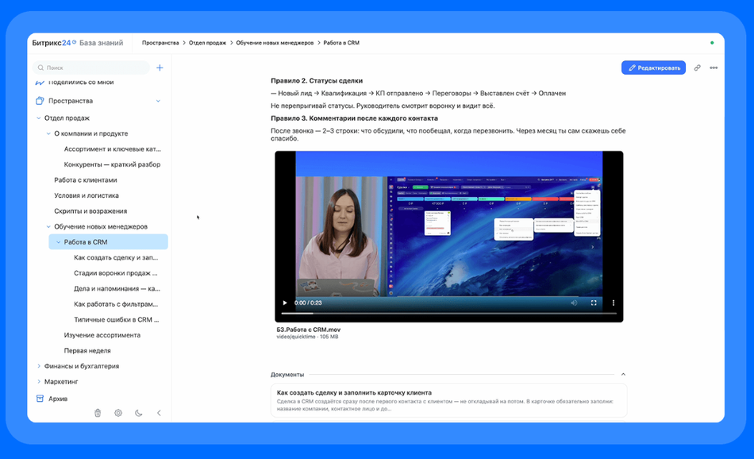Open Условия и логистика page
Screen dimensions: 754x459
pyautogui.click(x=87, y=195)
